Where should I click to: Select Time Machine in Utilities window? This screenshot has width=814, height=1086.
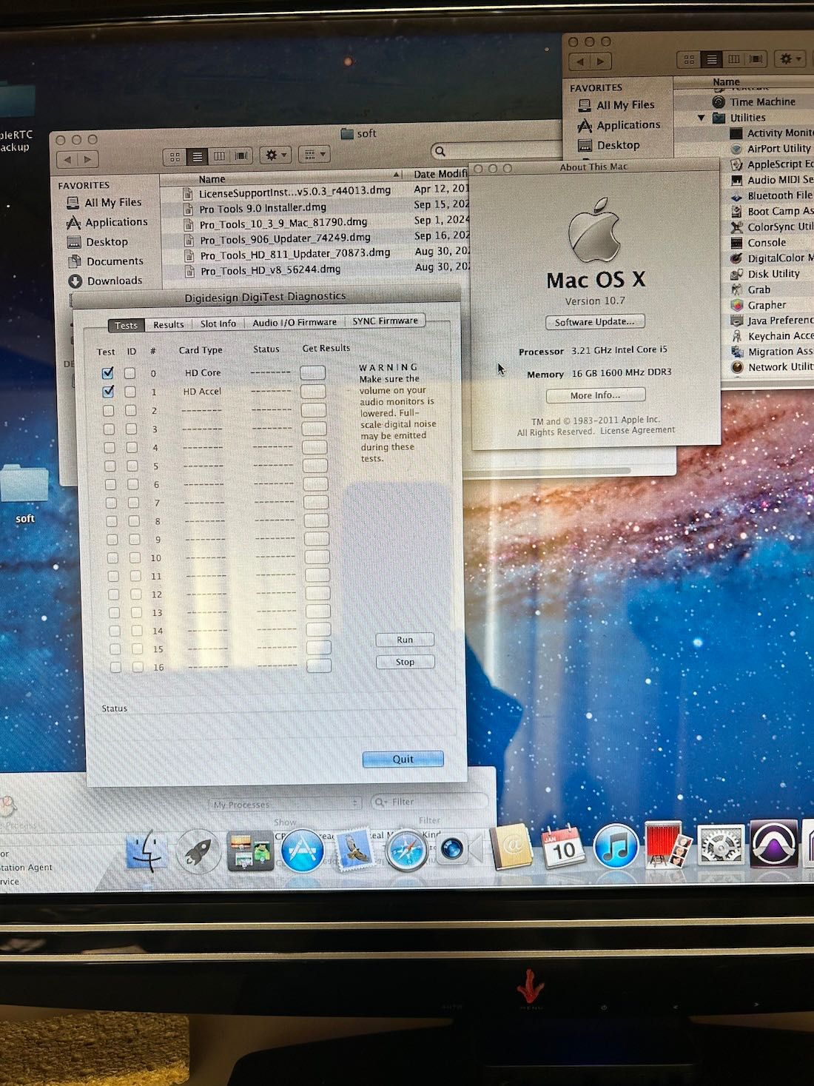pyautogui.click(x=762, y=101)
